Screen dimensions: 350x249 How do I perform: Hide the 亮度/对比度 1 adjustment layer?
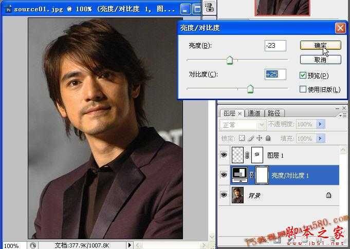(x=224, y=175)
